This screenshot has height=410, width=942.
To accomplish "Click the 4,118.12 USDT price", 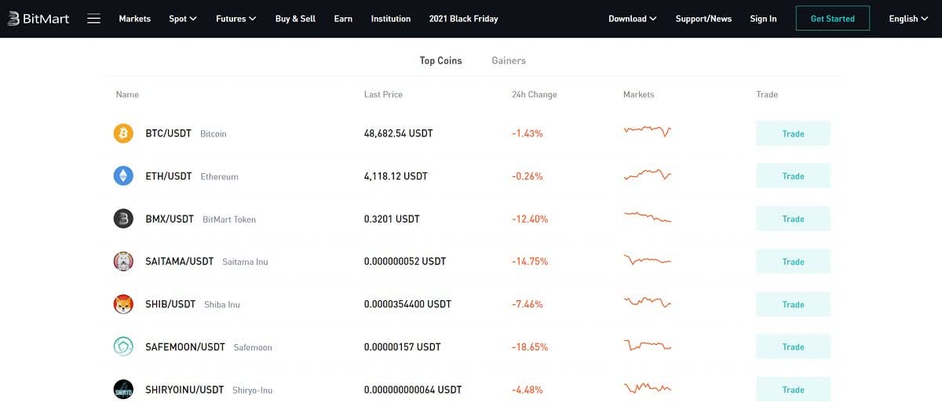I will 396,176.
